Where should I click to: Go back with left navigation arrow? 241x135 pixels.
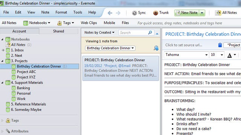110,13
